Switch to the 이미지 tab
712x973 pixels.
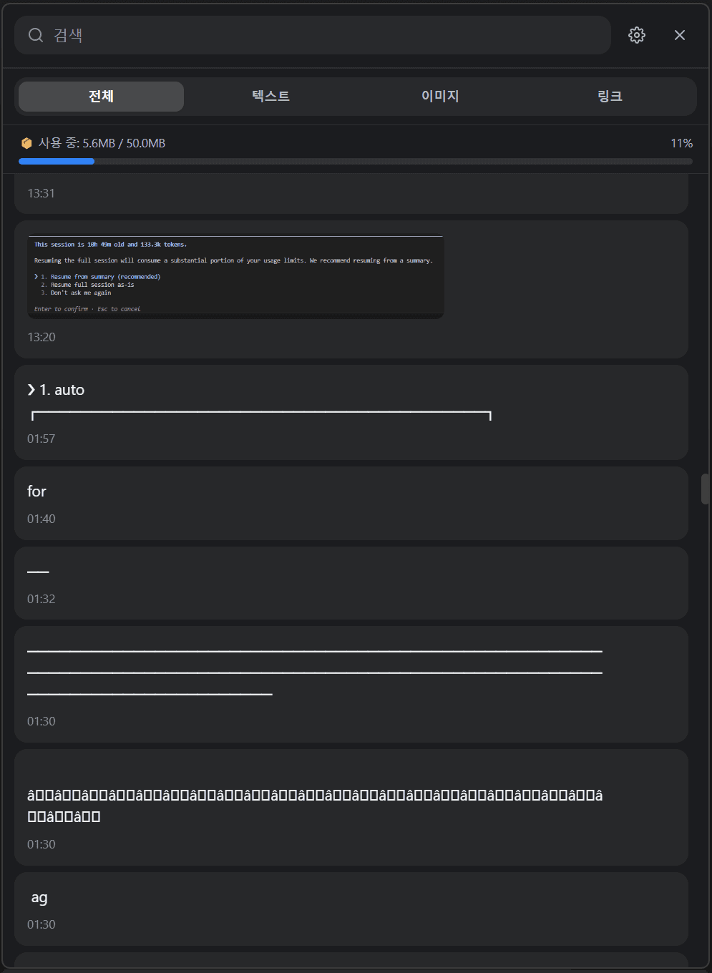tap(440, 97)
